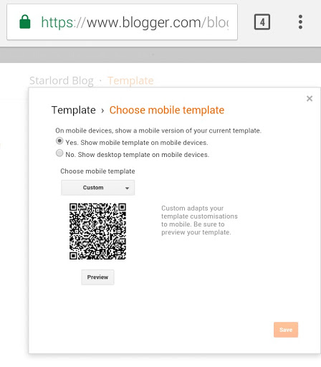The height and width of the screenshot is (367, 321).
Task: Click the Template breadcrumb in dialog header
Action: point(74,110)
